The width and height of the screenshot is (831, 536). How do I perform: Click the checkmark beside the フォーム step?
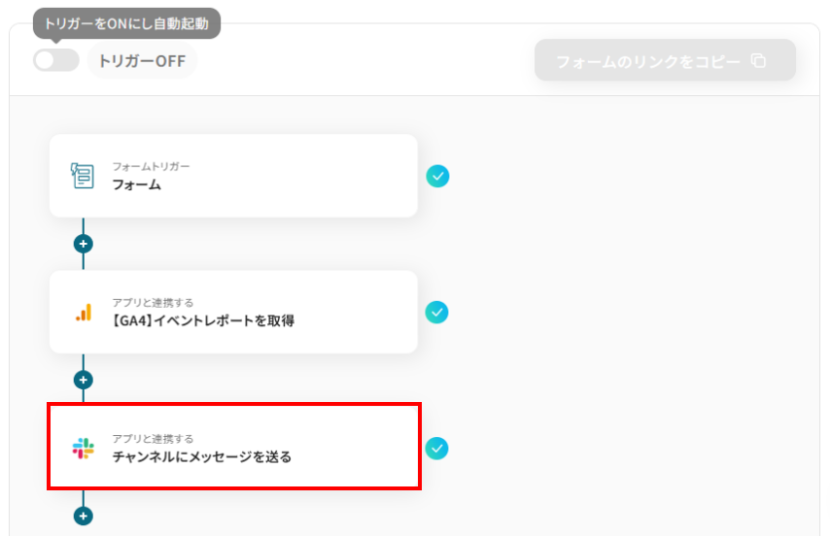coord(437,176)
